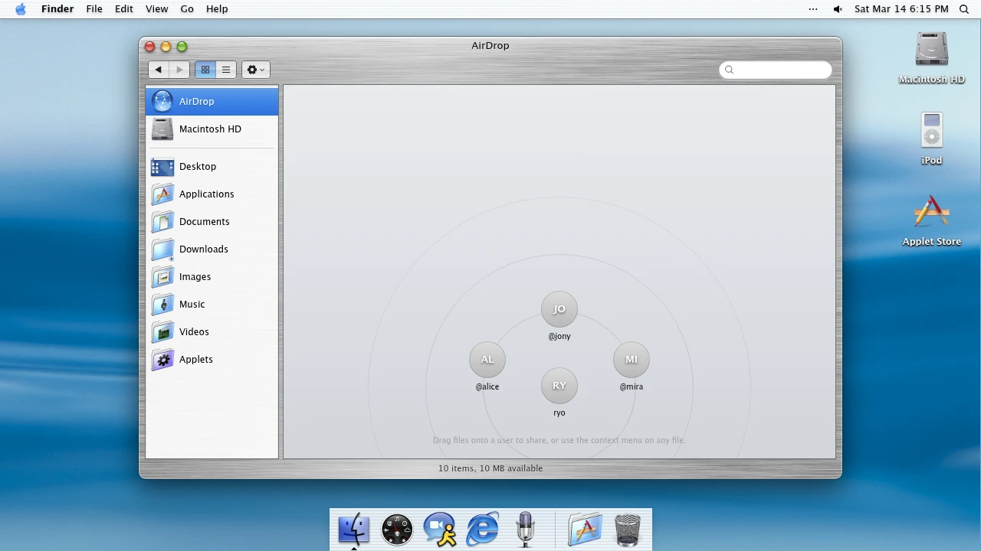Viewport: 981px width, 551px height.
Task: Select the @alice AirDrop avatar
Action: point(487,367)
